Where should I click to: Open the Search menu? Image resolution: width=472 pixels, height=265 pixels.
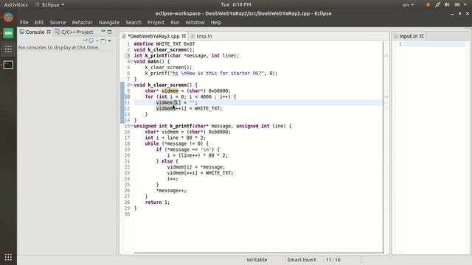[133, 22]
